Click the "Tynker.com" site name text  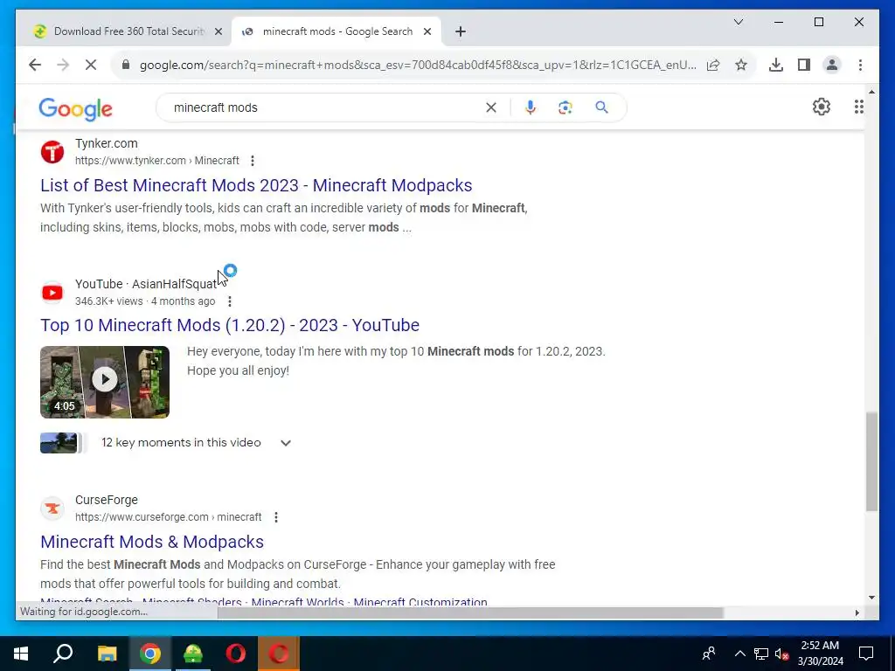[x=106, y=144]
